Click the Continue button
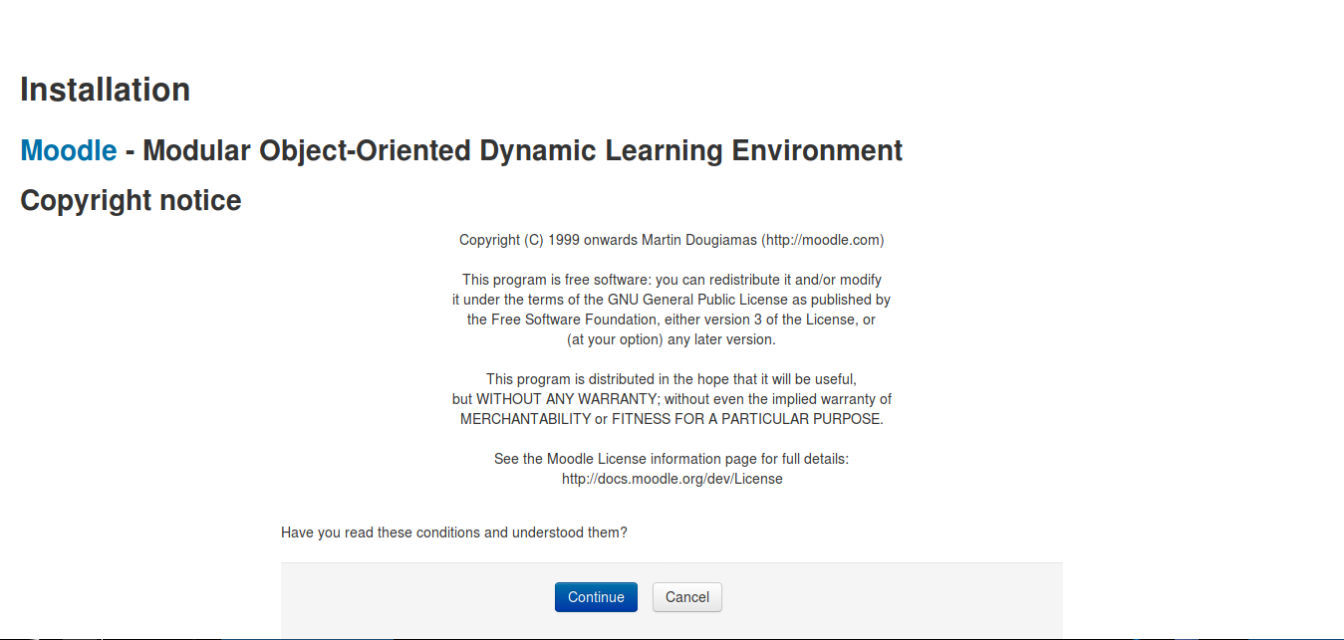Screen dimensions: 1344x640 coord(596,597)
